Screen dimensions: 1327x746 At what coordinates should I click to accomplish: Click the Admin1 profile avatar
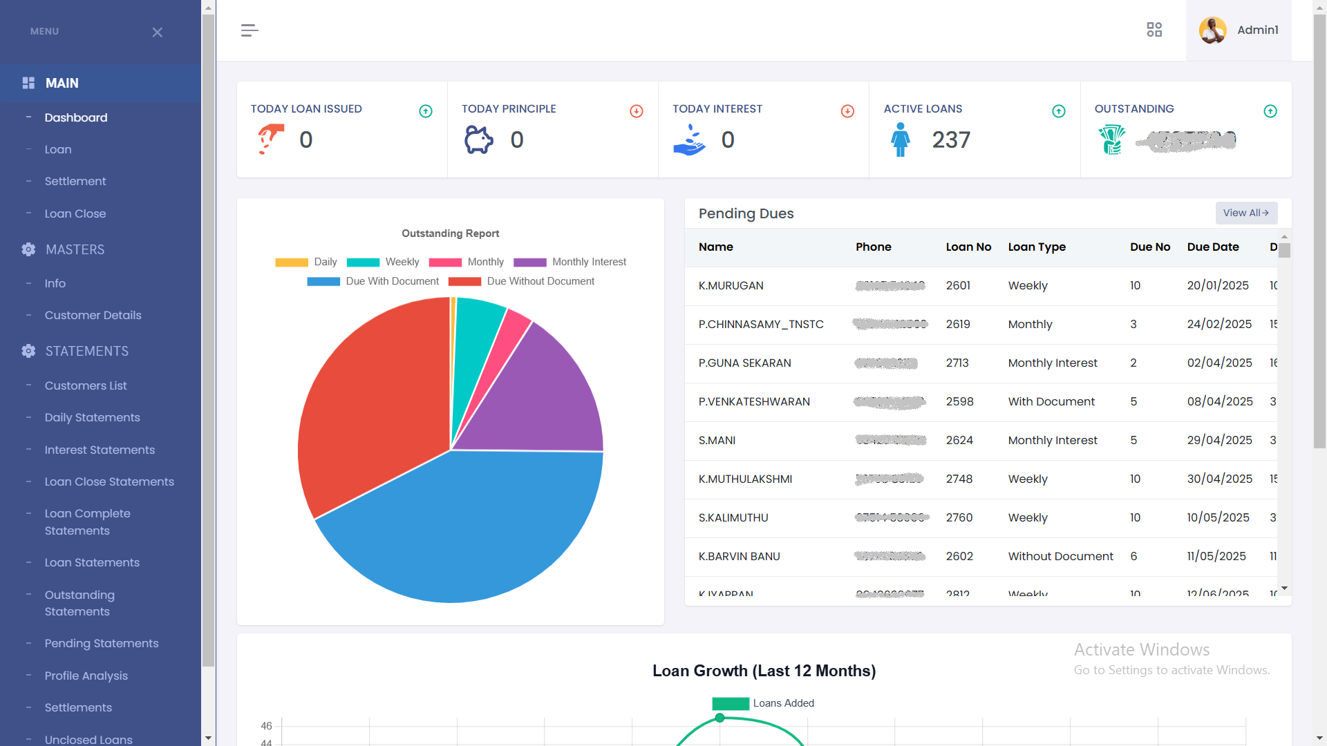[1213, 30]
